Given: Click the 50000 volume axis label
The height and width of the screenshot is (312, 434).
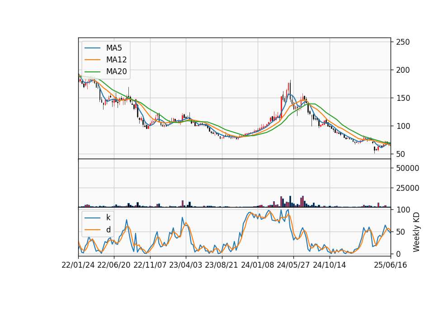Looking at the screenshot, I should click(x=407, y=168).
